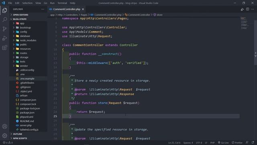The height and width of the screenshot is (145, 257).
Task: Click Go Live in status bar
Action: click(223, 143)
